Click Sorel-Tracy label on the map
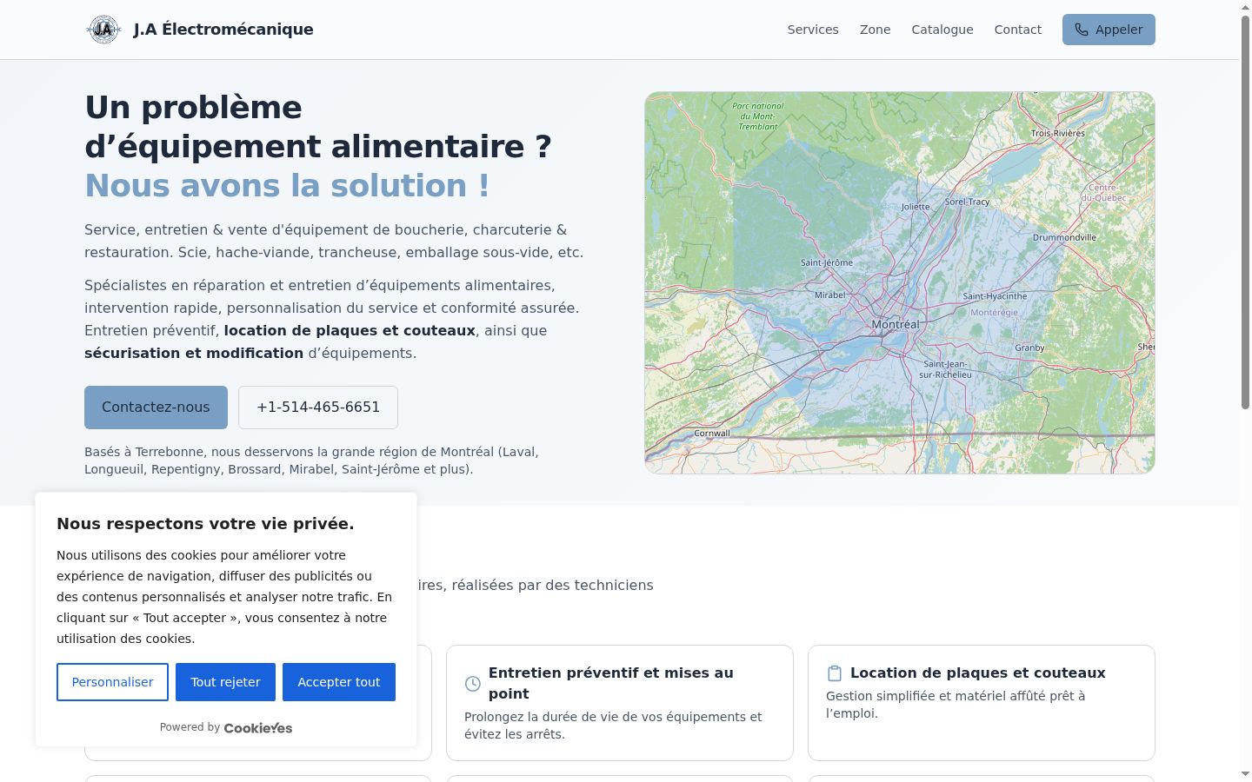Image resolution: width=1252 pixels, height=782 pixels. tap(967, 202)
